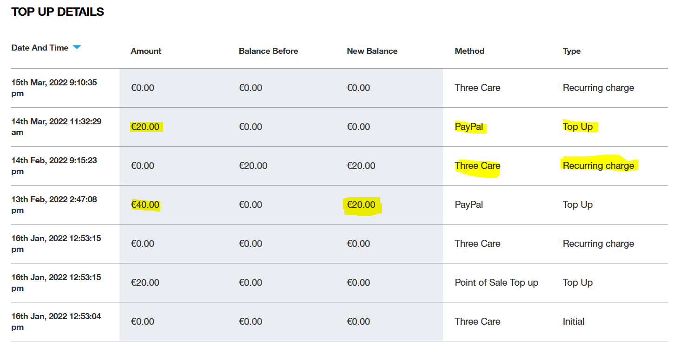The width and height of the screenshot is (692, 353).
Task: Select the highlighted €20.00 amount on 14th Mar
Action: (145, 127)
